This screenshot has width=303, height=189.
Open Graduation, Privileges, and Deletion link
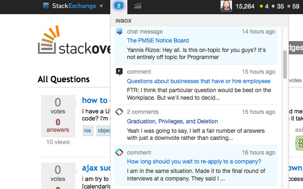coord(172,121)
